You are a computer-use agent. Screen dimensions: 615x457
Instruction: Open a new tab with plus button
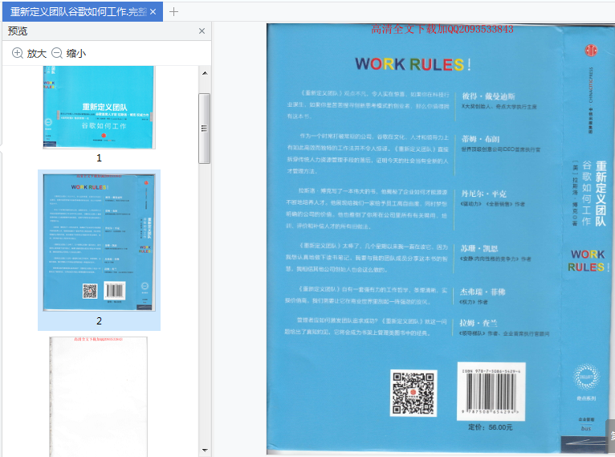(173, 12)
